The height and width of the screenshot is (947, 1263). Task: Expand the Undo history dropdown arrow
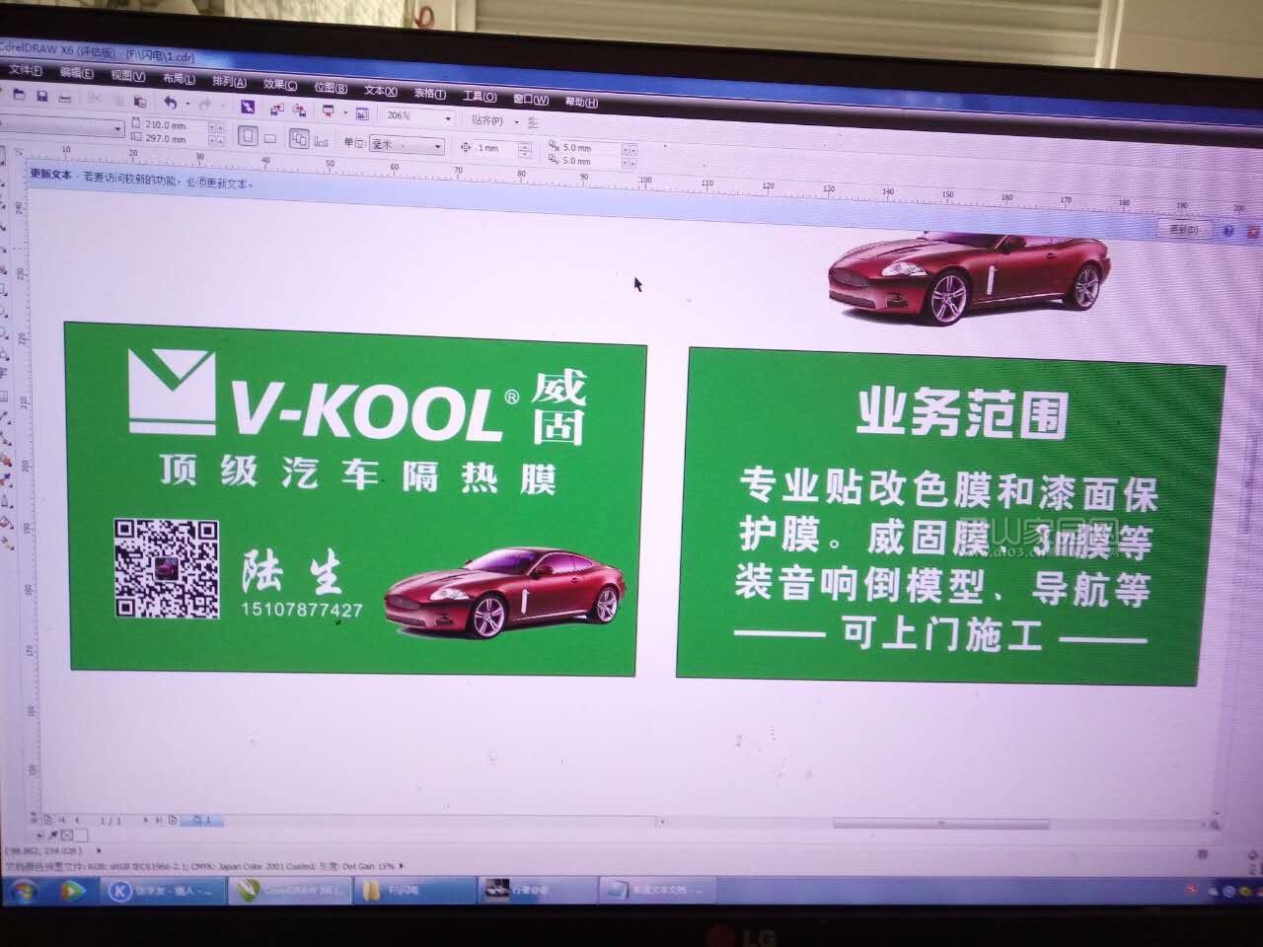[186, 104]
